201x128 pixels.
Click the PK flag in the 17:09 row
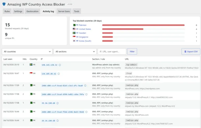31,85
